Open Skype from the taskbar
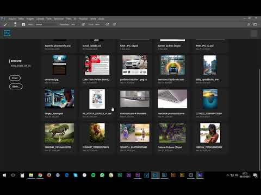The width and height of the screenshot is (261, 195). click(76, 175)
